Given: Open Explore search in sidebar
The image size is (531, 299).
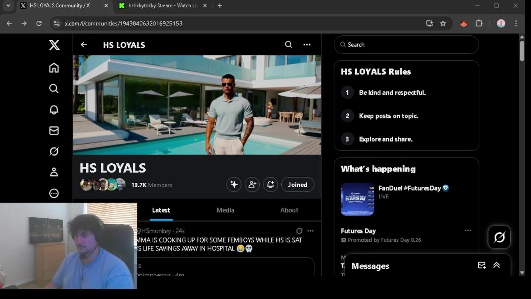Looking at the screenshot, I should click(54, 88).
